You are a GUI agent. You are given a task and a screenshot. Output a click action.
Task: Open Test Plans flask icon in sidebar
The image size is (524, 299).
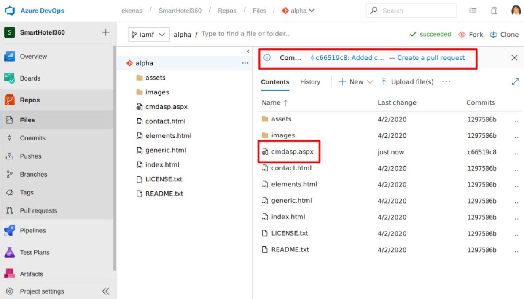point(10,252)
